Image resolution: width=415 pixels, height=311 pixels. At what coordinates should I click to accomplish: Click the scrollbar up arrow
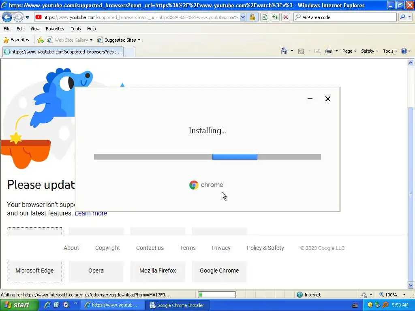411,63
